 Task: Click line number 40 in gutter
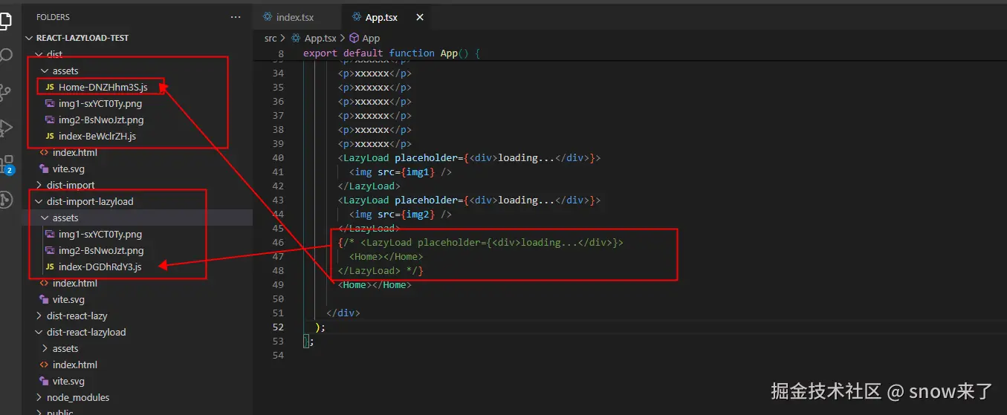(278, 157)
